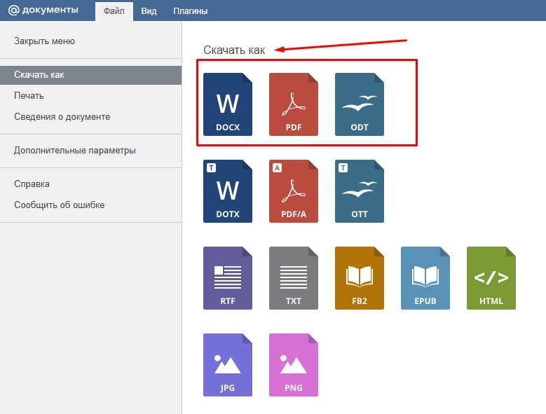
Task: Click the Сообщить об ошибке link
Action: point(59,205)
